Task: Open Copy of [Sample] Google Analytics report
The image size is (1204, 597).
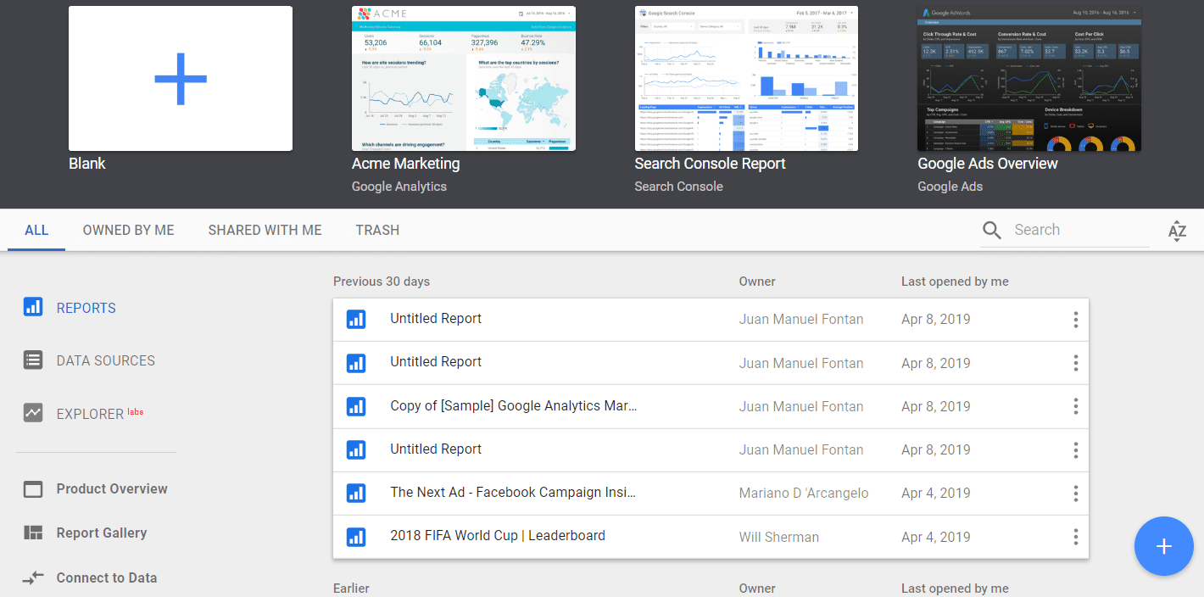Action: [514, 405]
